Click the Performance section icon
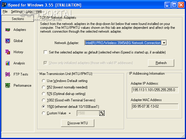Screen dimensions: 186x139 click(8, 86)
